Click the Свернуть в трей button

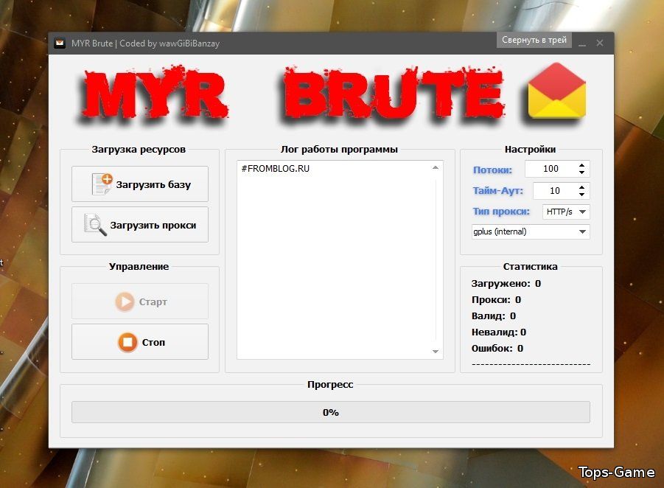[x=534, y=40]
